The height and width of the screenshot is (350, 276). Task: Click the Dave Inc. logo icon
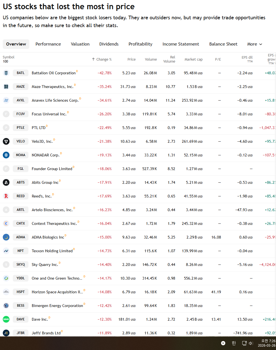6,319
